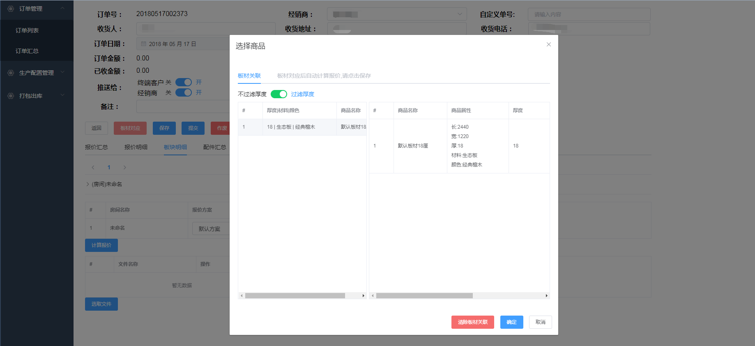Toggle the 终端客户 push switch
755x346 pixels.
pyautogui.click(x=184, y=82)
